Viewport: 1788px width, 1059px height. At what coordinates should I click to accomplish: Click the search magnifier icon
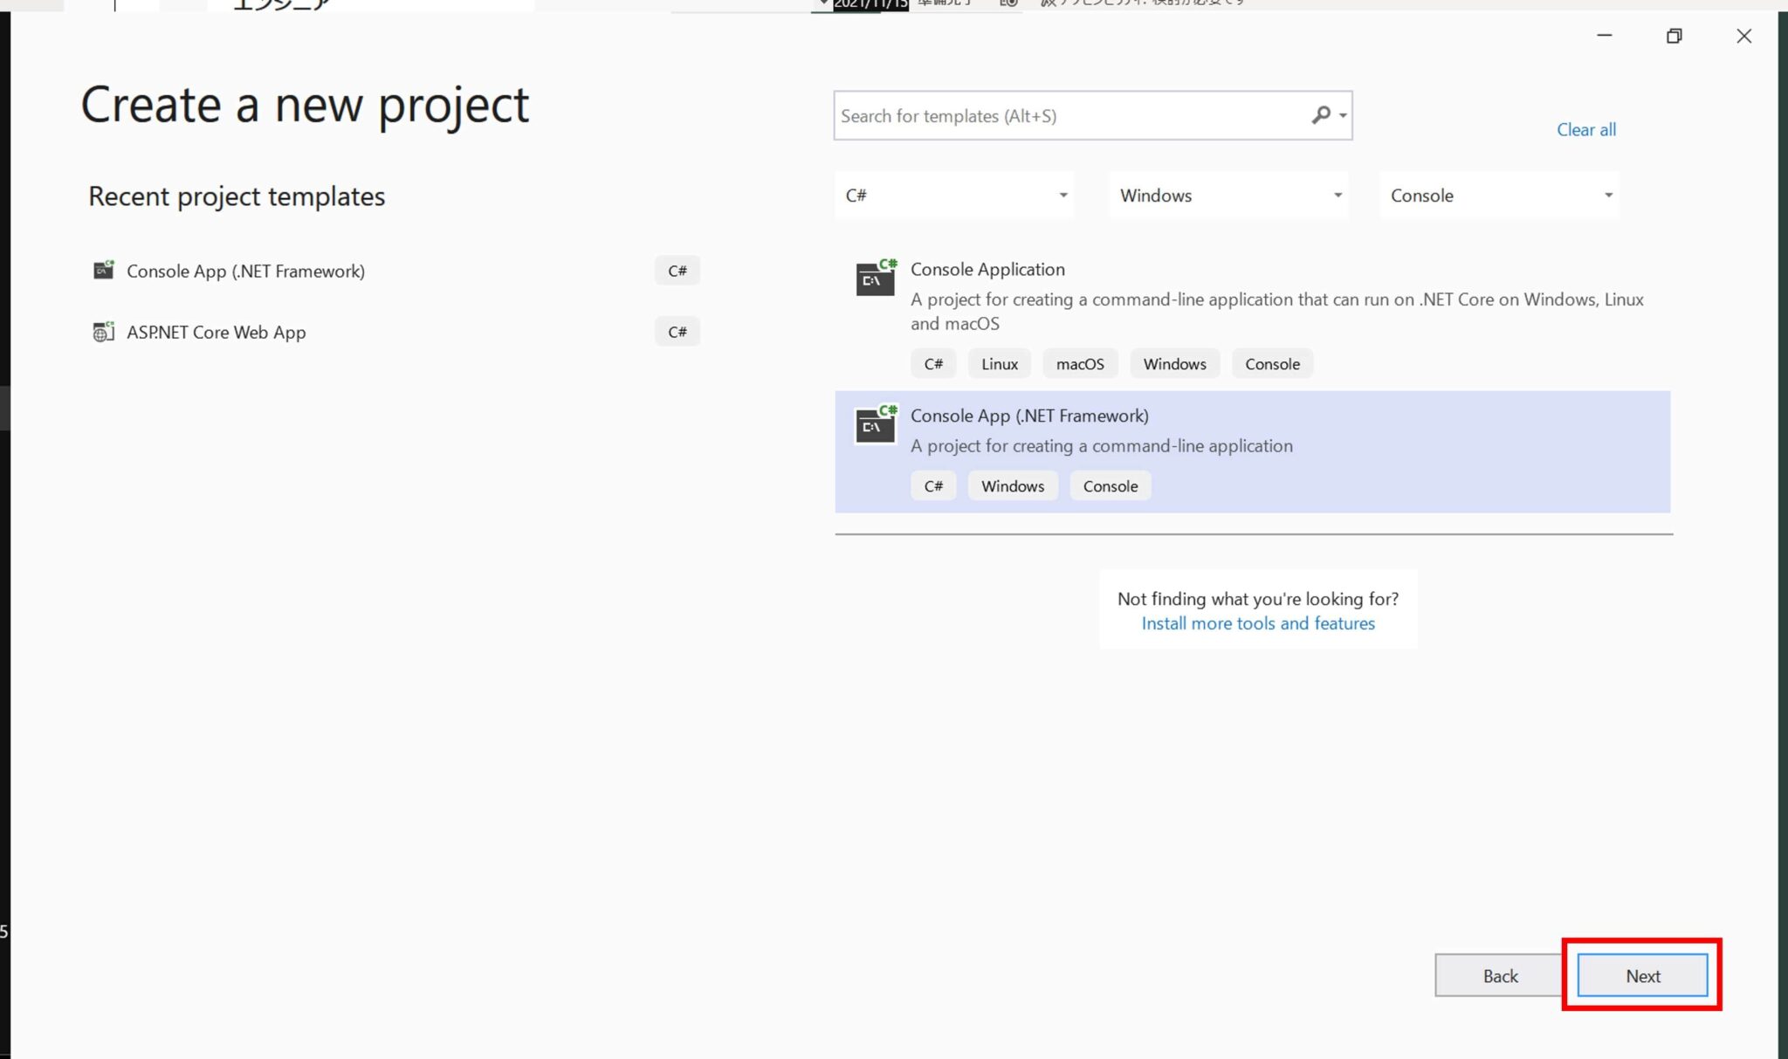[1321, 114]
